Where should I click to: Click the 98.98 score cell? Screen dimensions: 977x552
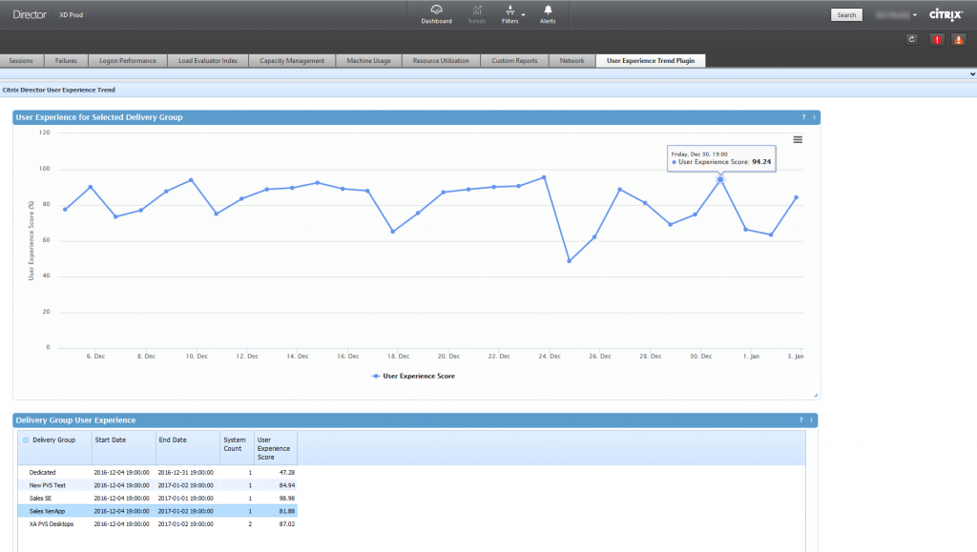[286, 499]
